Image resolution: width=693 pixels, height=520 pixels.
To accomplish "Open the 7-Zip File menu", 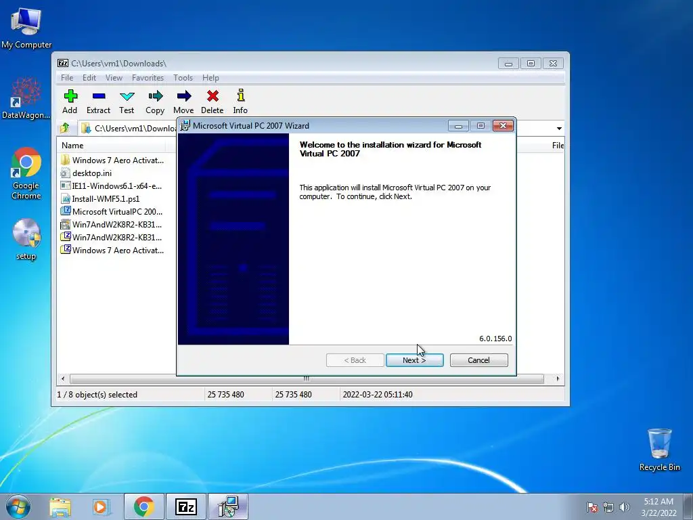I will (x=67, y=78).
